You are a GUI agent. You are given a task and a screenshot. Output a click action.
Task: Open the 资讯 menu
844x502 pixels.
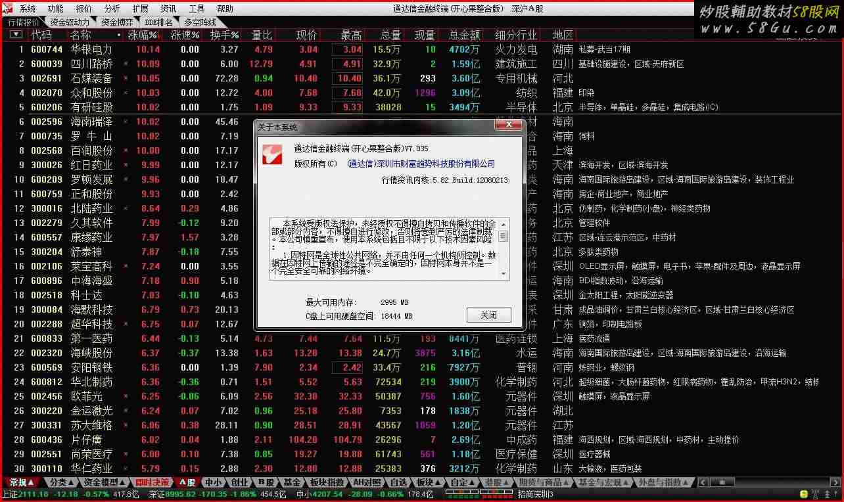tap(169, 9)
